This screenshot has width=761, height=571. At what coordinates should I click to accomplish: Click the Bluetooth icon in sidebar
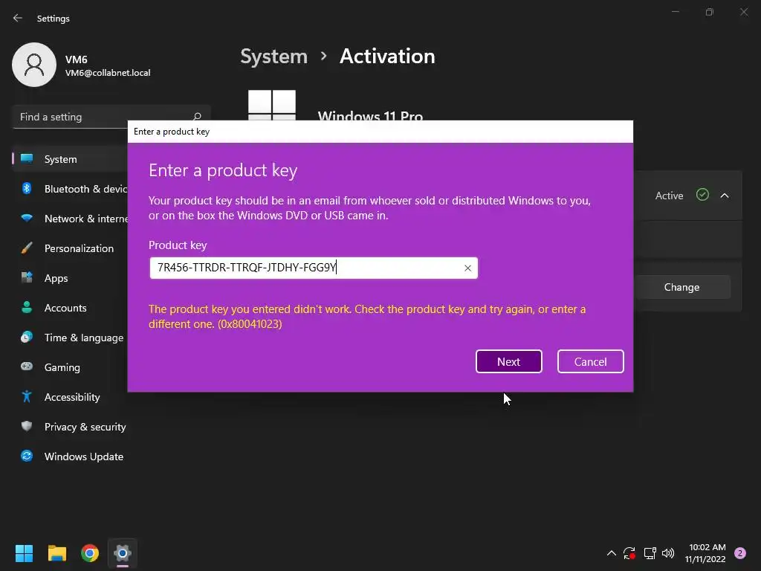(27, 188)
